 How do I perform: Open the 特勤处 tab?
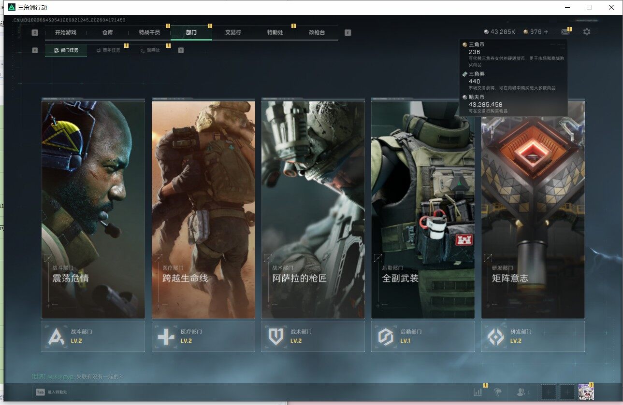(x=275, y=32)
